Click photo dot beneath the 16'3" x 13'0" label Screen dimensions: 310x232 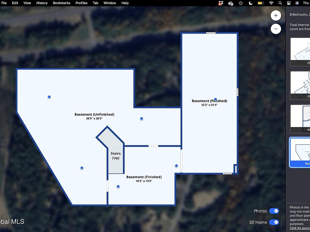118,187
